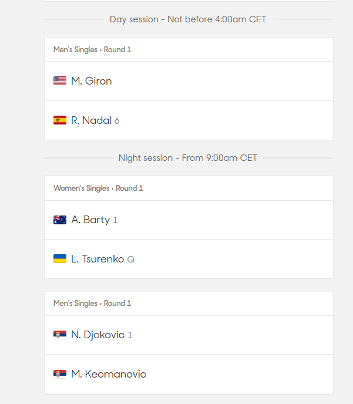The image size is (353, 404).
Task: Open M. Kecmanovic player name
Action: (x=109, y=374)
